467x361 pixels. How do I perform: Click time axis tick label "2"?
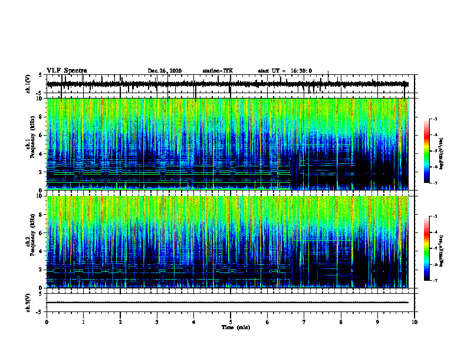pyautogui.click(x=120, y=322)
